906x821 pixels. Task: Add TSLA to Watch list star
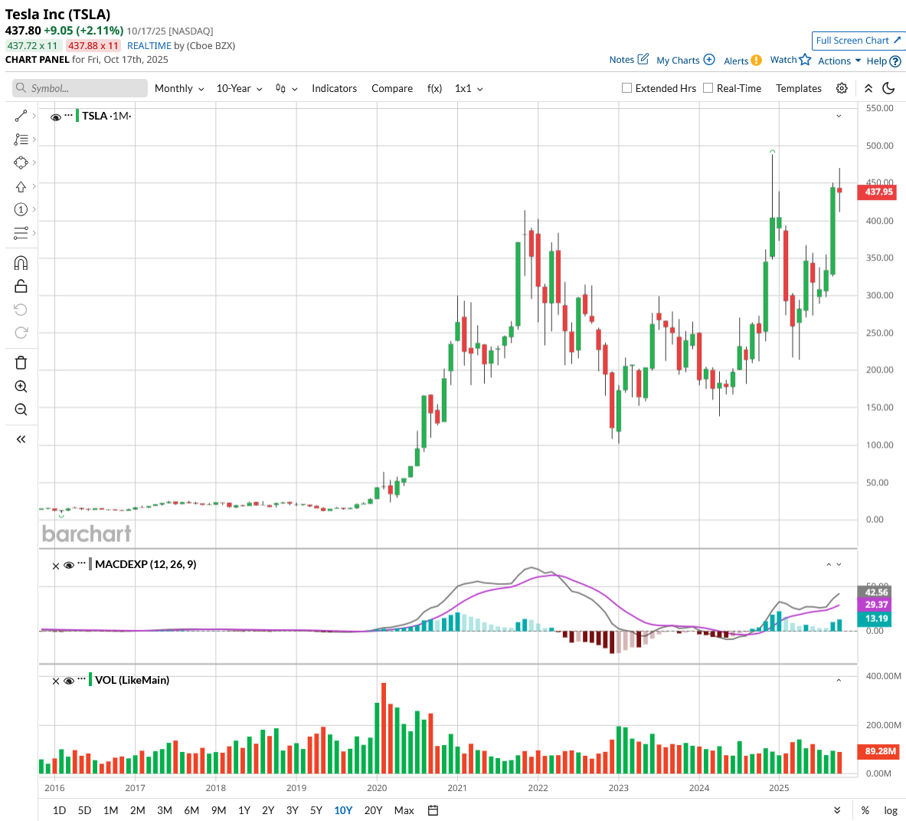(805, 59)
